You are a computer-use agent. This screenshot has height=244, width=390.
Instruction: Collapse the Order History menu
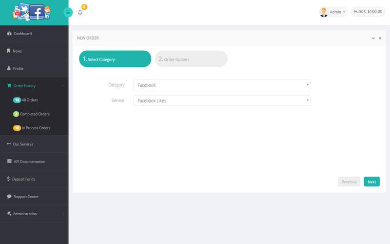tap(34, 86)
